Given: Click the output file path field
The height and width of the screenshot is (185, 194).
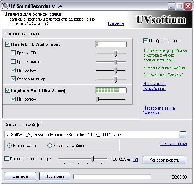Looking at the screenshot, I should tap(92, 135).
